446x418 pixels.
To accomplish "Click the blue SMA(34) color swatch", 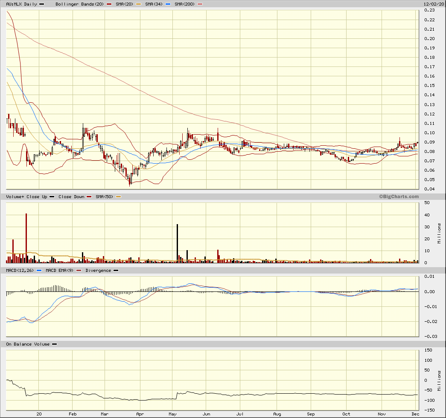I will 168,4.
